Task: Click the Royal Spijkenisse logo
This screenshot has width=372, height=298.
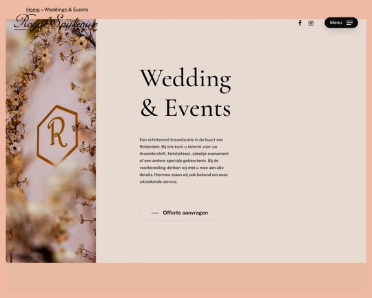Action: (56, 22)
